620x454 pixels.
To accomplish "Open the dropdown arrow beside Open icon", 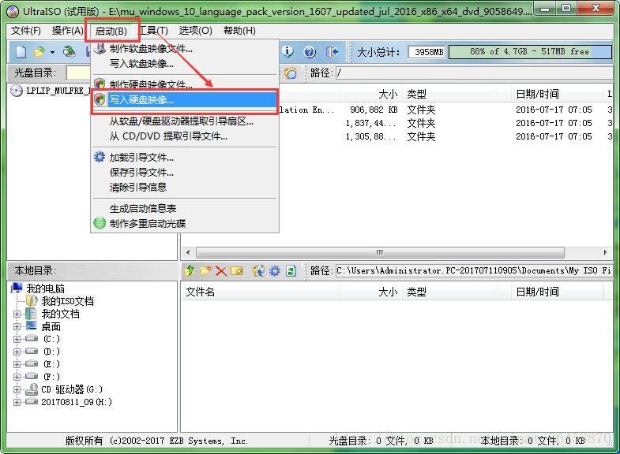I will (x=52, y=52).
